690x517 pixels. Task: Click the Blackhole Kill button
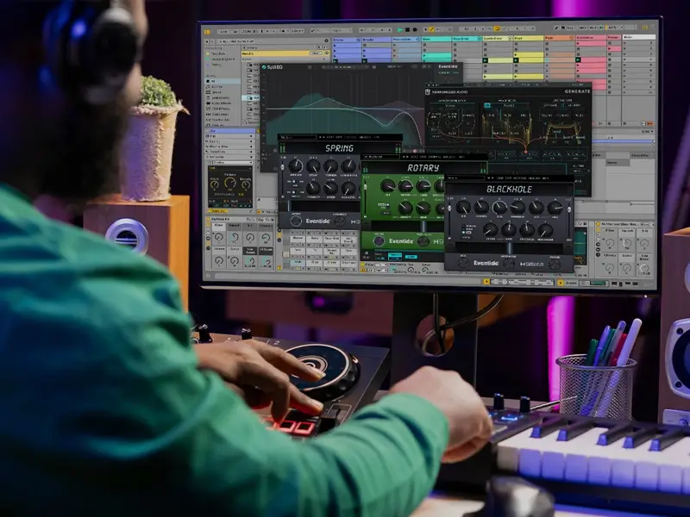tap(463, 263)
